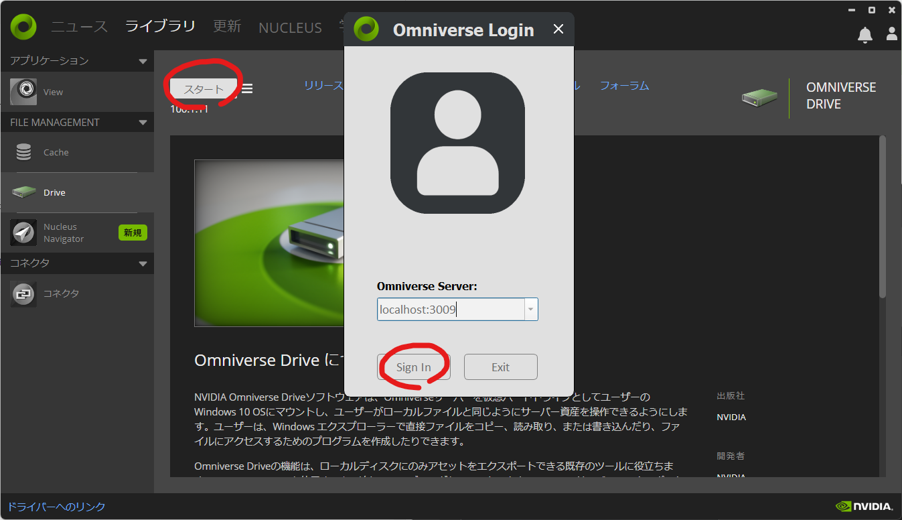
Task: Maximize the launcher window
Action: [872, 10]
